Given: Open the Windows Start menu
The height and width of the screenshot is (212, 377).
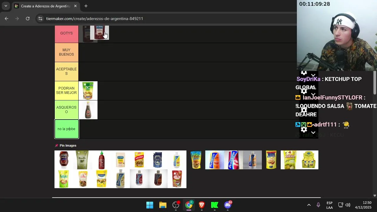Looking at the screenshot, I should 150,205.
